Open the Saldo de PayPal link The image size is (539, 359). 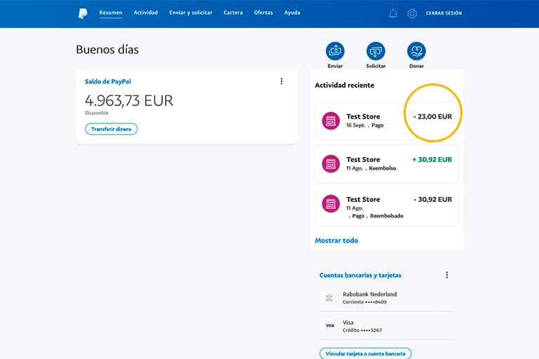(x=108, y=81)
